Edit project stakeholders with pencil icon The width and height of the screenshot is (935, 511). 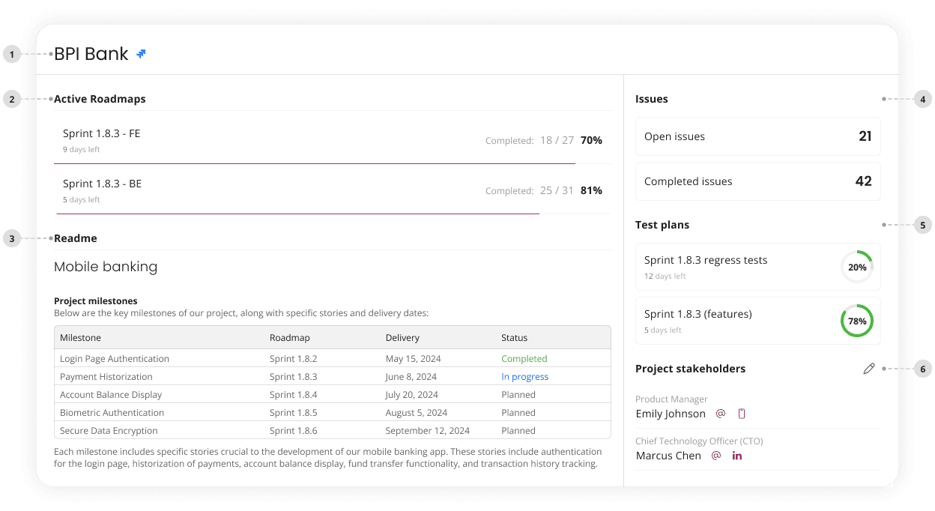tap(868, 369)
